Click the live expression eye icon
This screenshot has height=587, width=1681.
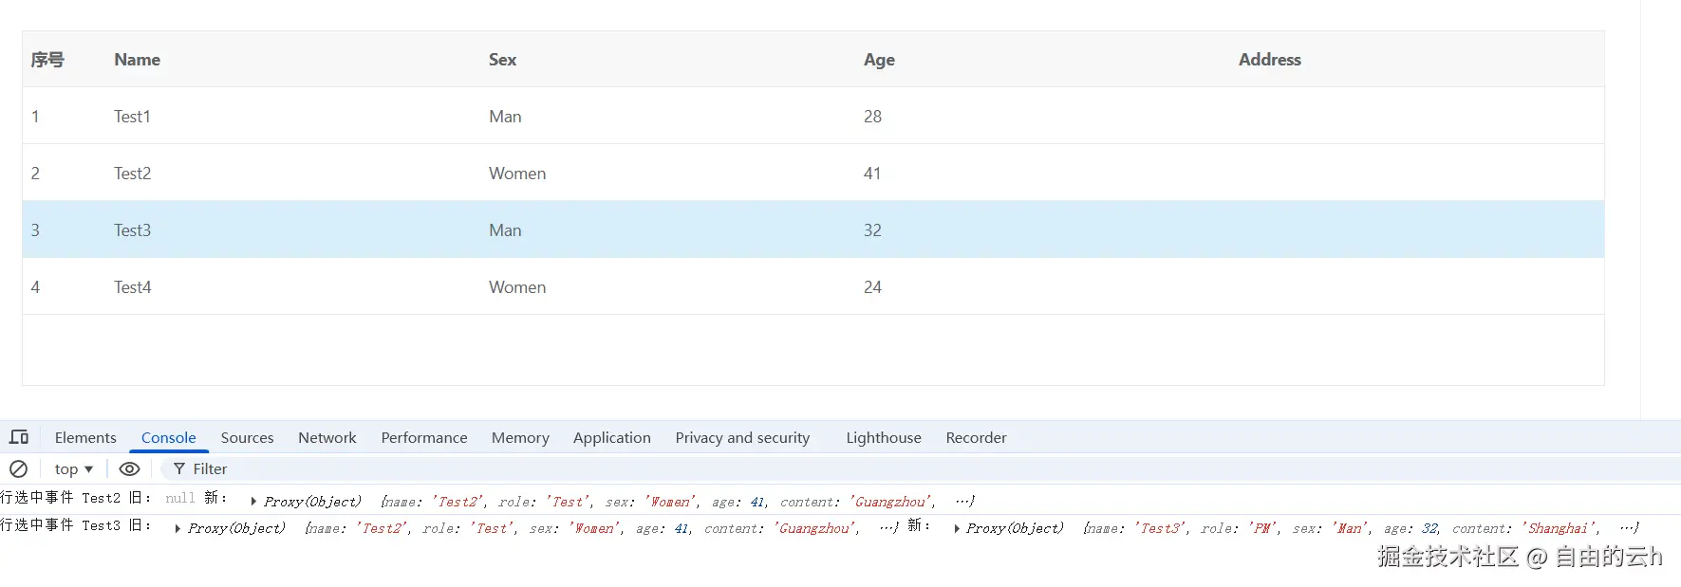[x=130, y=468]
